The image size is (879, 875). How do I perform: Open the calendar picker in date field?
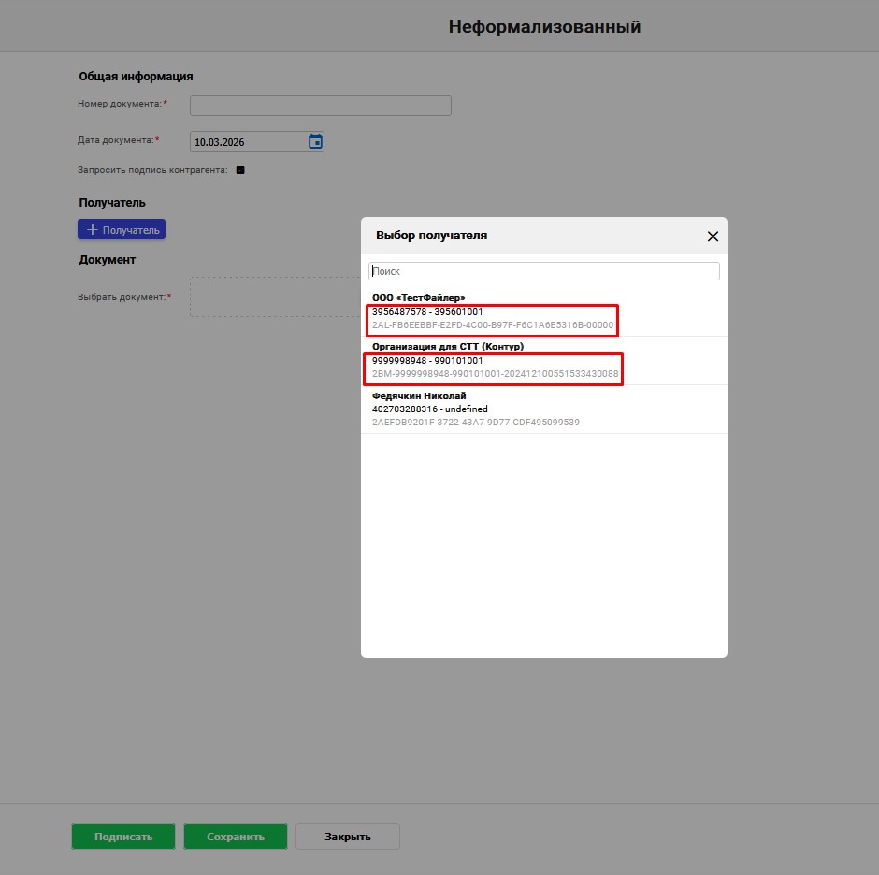point(315,142)
